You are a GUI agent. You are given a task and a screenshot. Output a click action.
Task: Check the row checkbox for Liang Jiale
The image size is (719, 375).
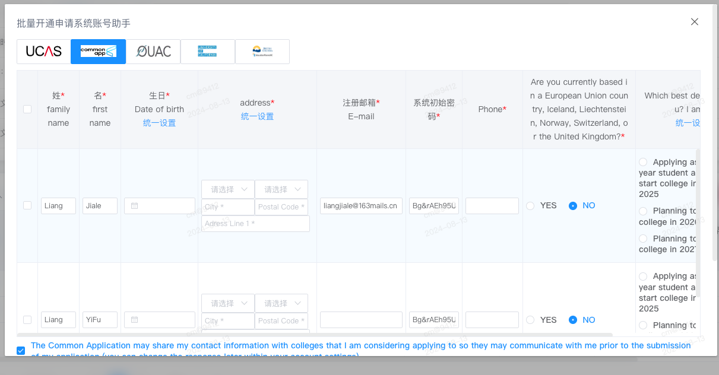coord(27,205)
